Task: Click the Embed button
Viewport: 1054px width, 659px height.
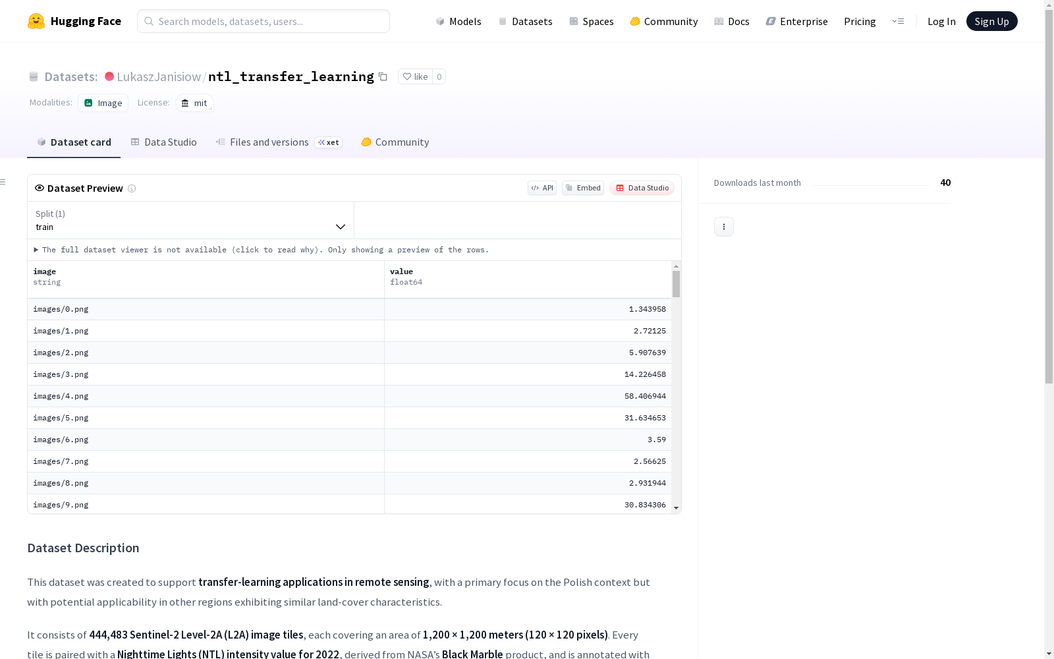Action: coord(583,188)
